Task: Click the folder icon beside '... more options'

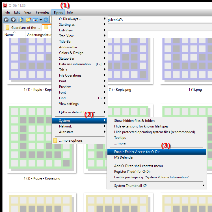Action: pyautogui.click(x=55, y=140)
